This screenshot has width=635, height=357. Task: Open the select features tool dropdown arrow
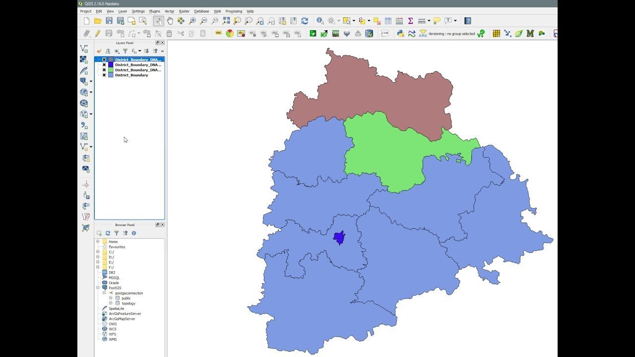coord(354,21)
